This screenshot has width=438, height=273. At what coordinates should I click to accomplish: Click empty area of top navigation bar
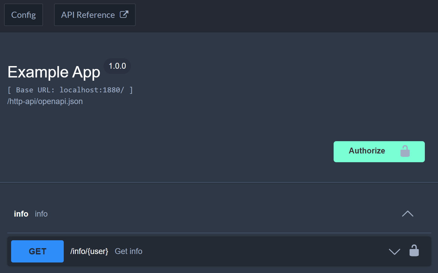(x=278, y=16)
